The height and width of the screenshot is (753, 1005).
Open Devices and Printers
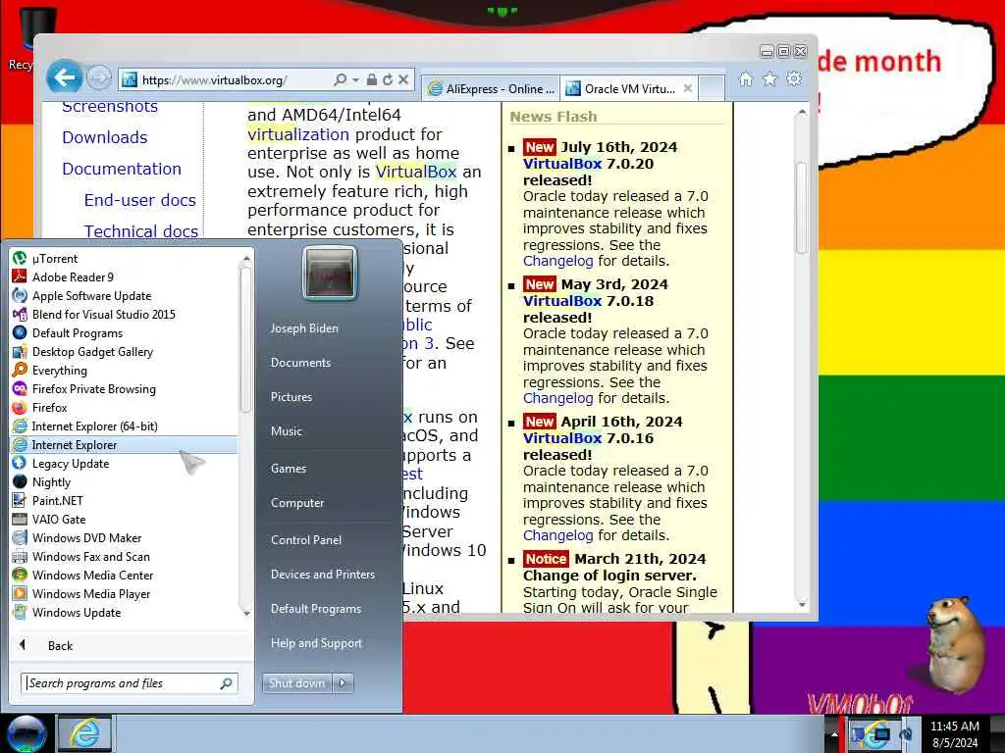[x=322, y=575]
